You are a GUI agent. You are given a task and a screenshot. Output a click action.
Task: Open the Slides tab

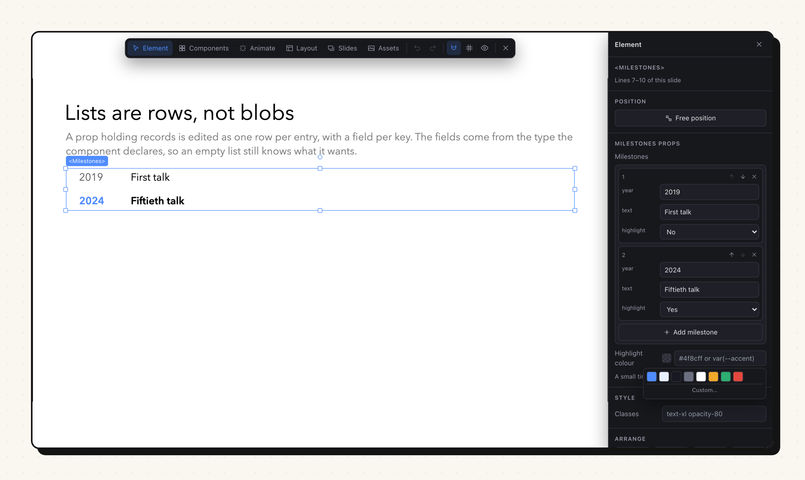point(342,48)
